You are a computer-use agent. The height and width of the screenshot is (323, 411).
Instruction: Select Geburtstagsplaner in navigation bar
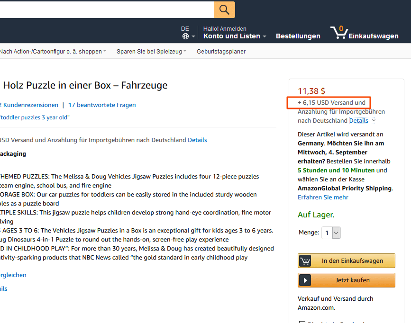click(x=221, y=52)
